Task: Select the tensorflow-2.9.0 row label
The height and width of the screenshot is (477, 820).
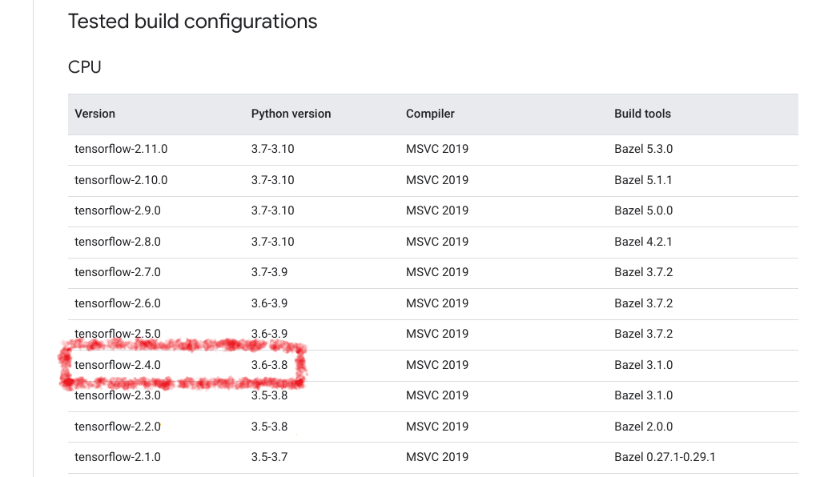Action: pos(118,210)
